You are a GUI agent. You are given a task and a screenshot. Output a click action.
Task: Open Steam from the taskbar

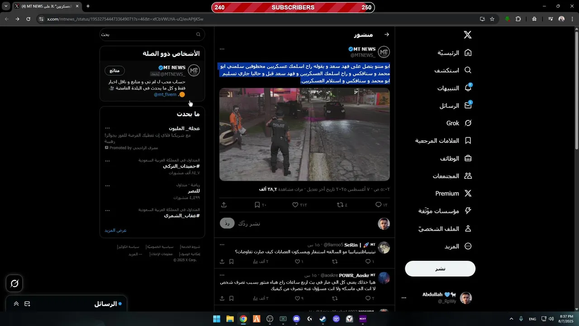click(323, 319)
